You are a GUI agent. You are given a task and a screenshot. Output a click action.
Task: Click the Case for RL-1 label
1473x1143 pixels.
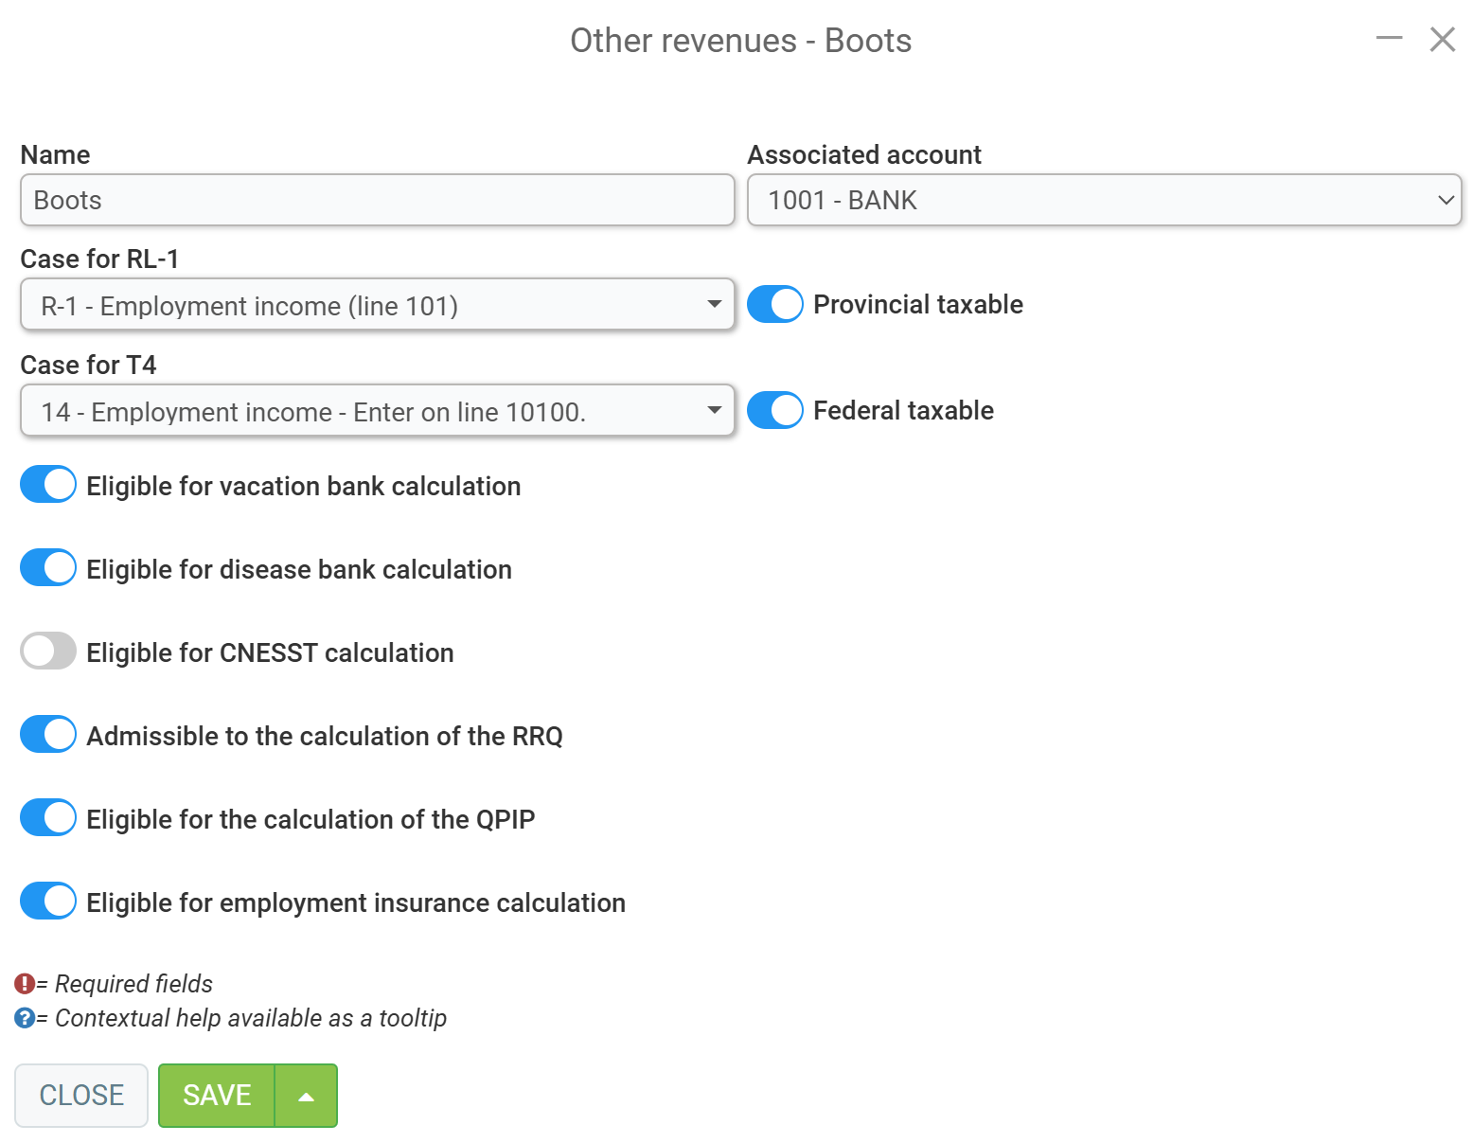[x=99, y=259]
